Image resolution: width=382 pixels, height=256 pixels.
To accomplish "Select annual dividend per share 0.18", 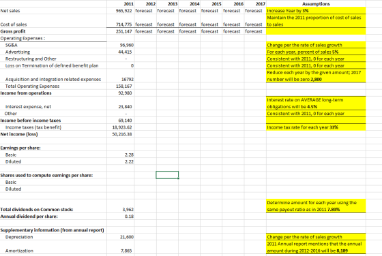I will pos(129,216).
